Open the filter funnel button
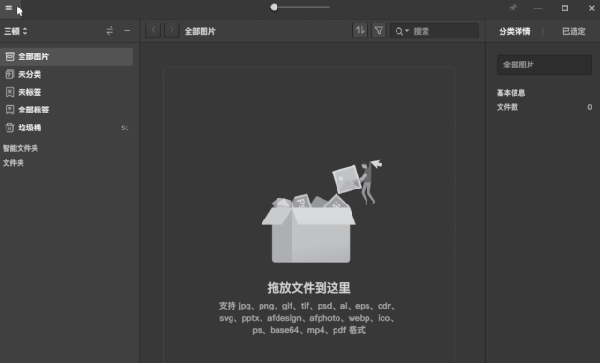Viewport: 600px width, 363px height. [379, 31]
